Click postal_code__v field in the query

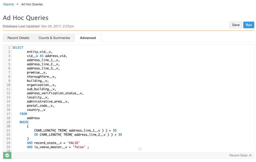coord(40,106)
